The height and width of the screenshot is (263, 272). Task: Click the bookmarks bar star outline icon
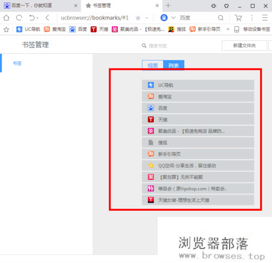pyautogui.click(x=7, y=29)
